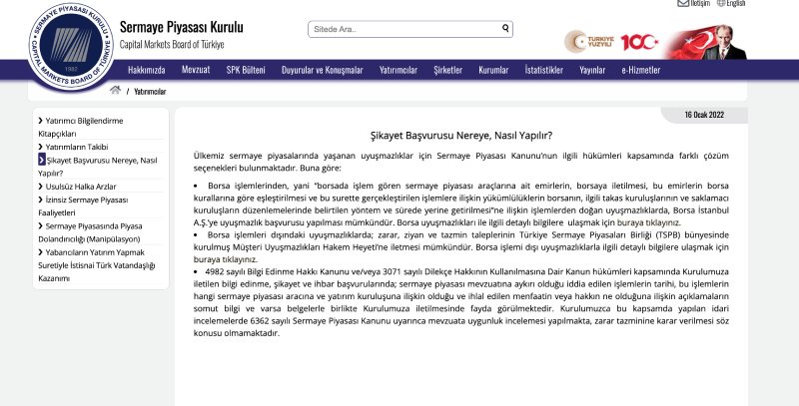799x406 pixels.
Task: Click Capital Markets Board of Türkiye subtitle
Action: (x=172, y=44)
